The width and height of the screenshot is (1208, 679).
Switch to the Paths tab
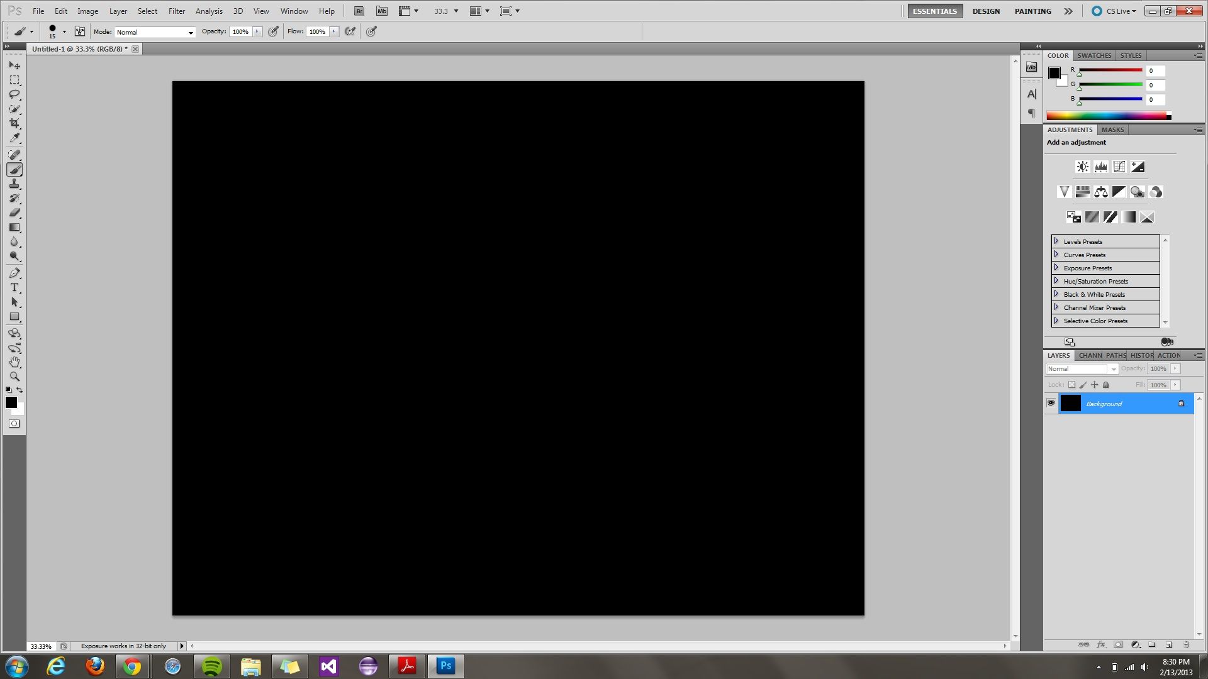(x=1116, y=355)
